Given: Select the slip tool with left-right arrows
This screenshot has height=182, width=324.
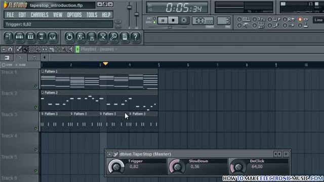Looking at the screenshot, I should (45, 50).
